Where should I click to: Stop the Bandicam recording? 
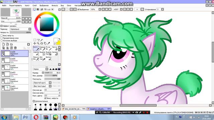pyautogui.click(x=147, y=113)
